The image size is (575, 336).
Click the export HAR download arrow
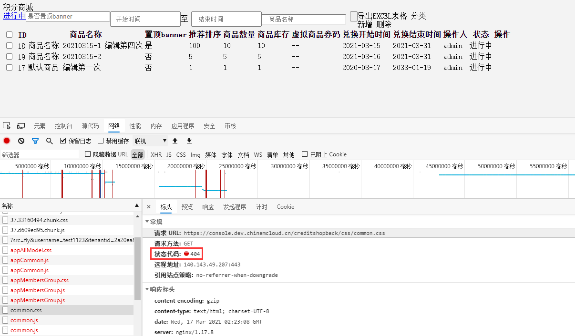tap(189, 141)
